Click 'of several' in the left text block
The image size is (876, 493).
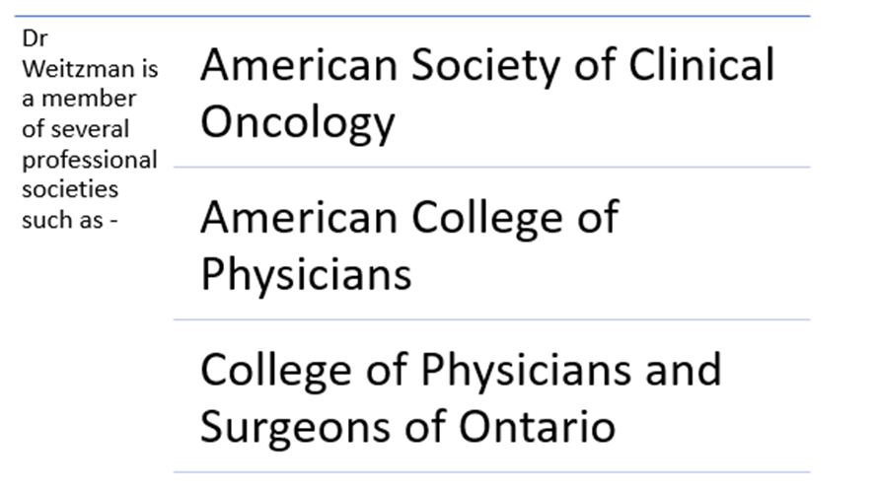tap(75, 129)
